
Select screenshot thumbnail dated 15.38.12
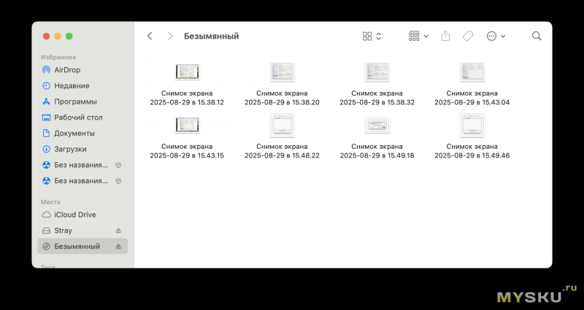[x=187, y=71]
